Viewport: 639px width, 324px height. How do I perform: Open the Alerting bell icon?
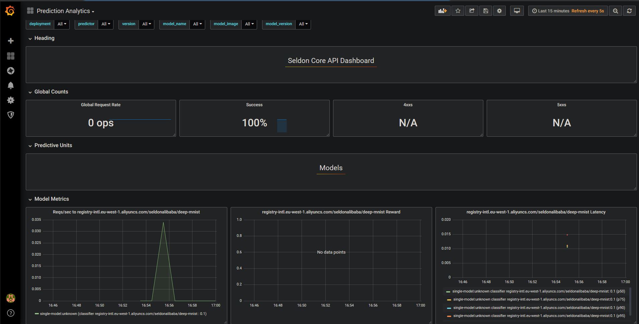tap(11, 85)
